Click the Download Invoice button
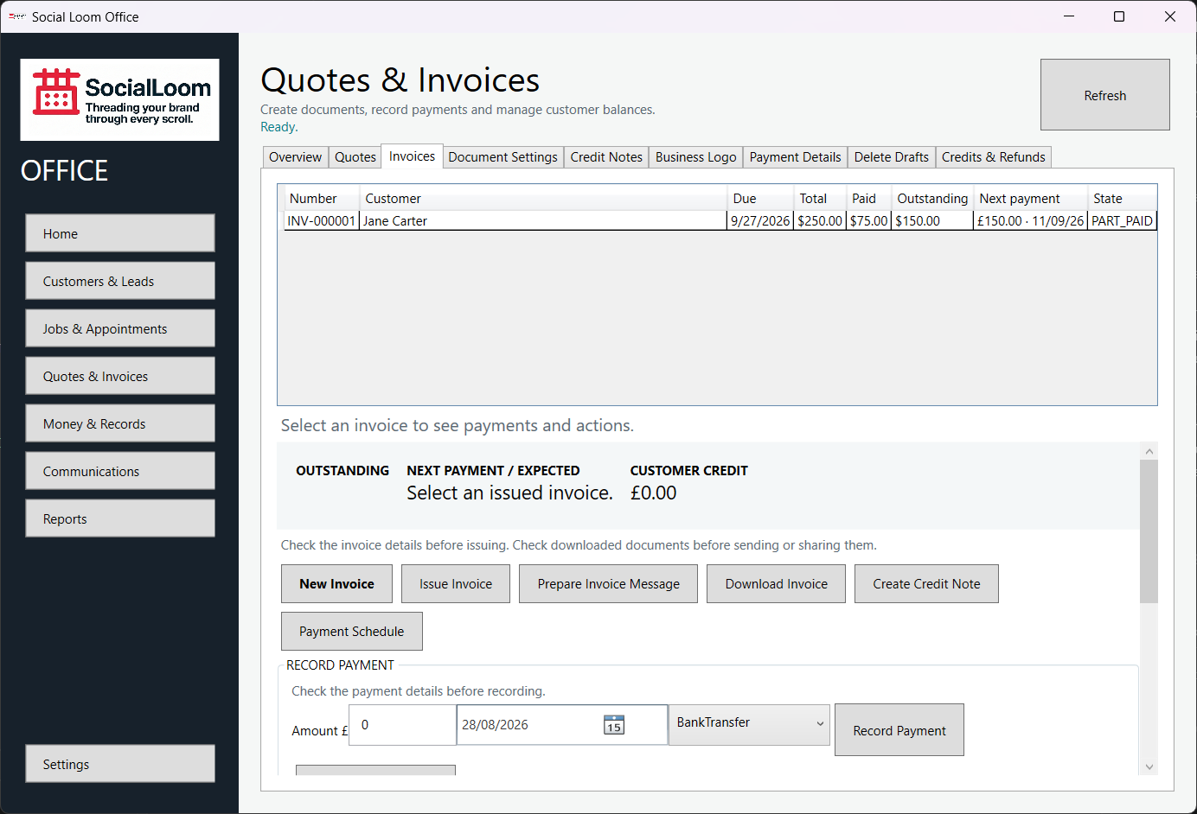 (776, 584)
